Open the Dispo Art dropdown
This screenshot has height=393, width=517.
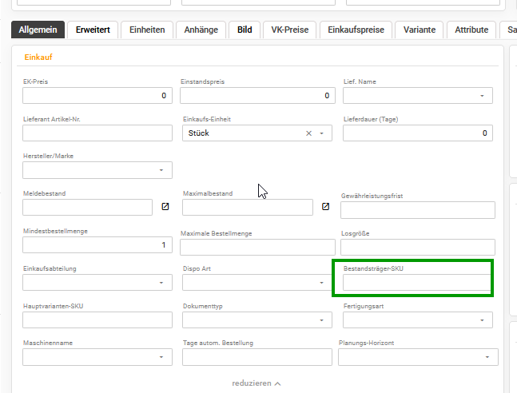point(257,283)
